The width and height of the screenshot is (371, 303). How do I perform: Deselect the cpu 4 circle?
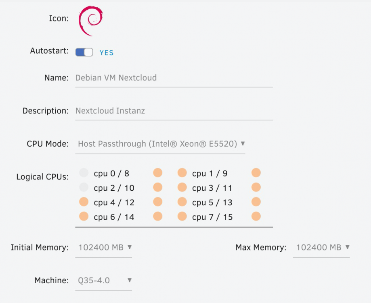84,202
